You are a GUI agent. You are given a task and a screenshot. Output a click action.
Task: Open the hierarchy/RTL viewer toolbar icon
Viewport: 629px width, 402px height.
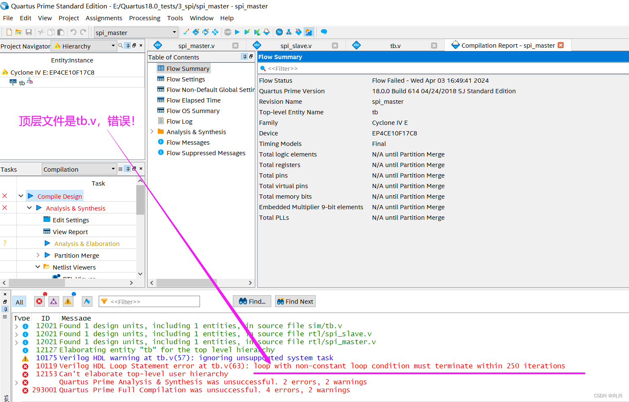tap(289, 32)
